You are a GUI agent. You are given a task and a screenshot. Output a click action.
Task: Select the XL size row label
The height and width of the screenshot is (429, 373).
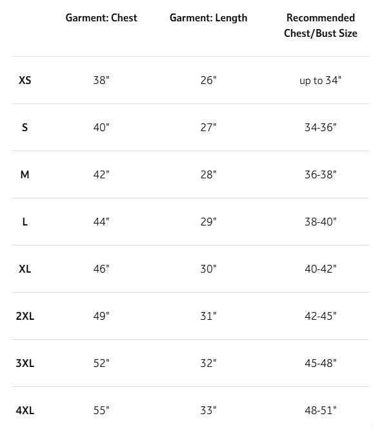25,269
